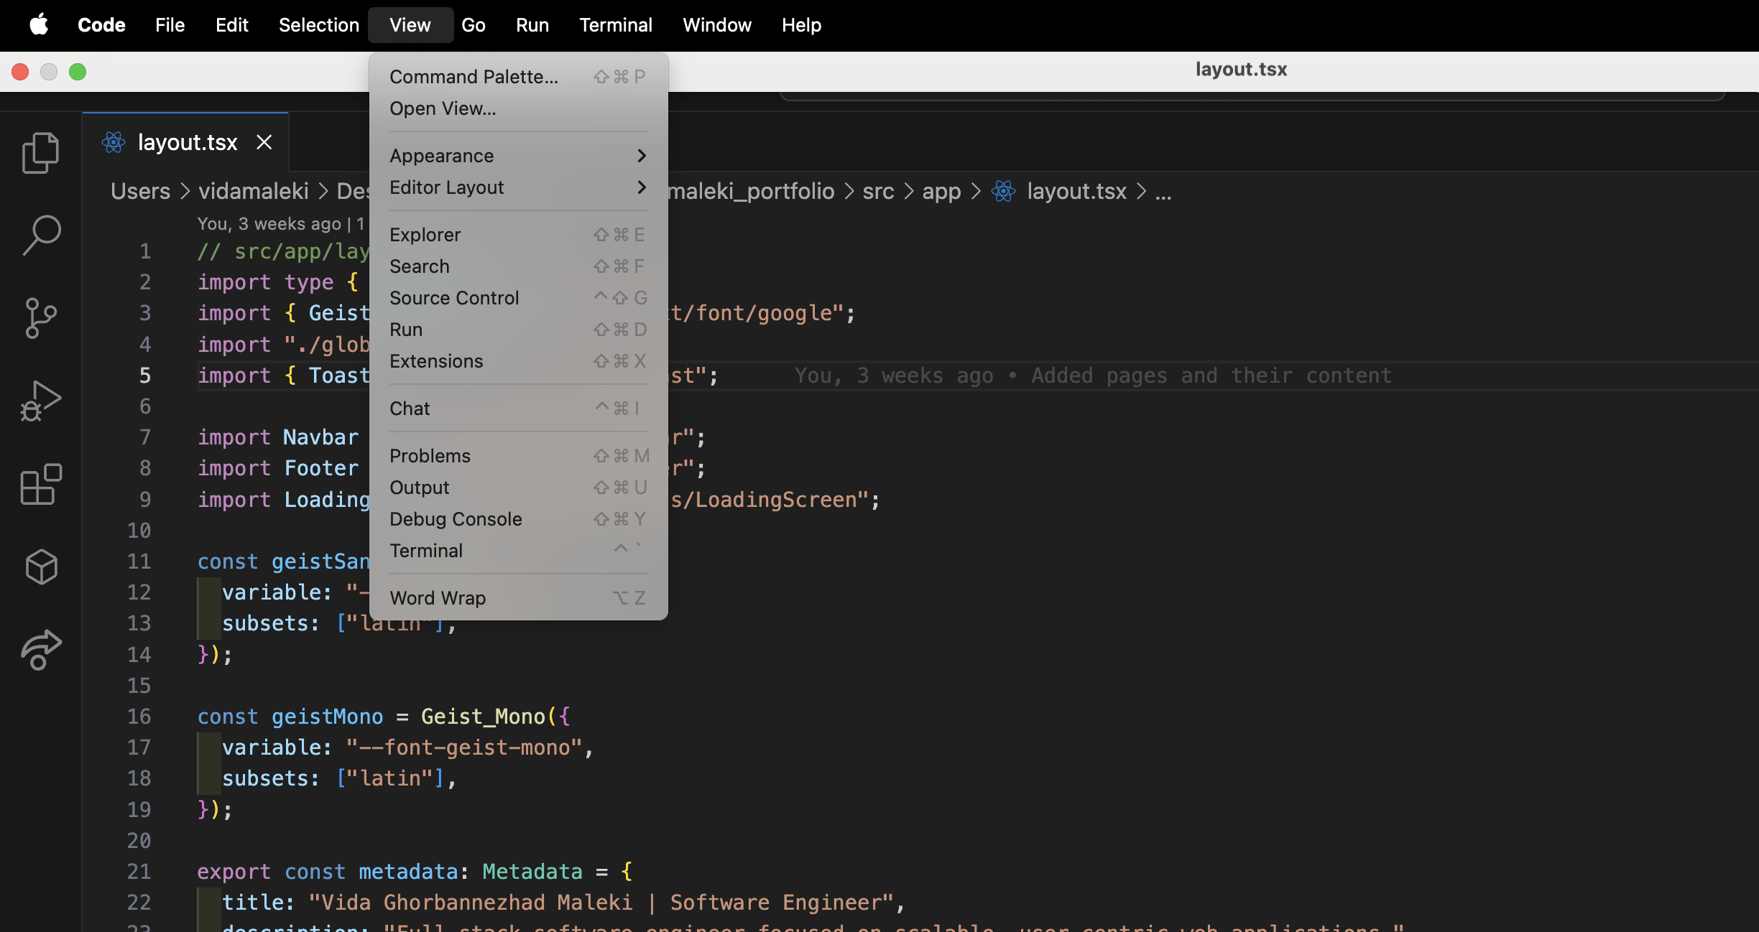
Task: Click the React icon beside layout.tsx breadcrumb
Action: click(1003, 191)
